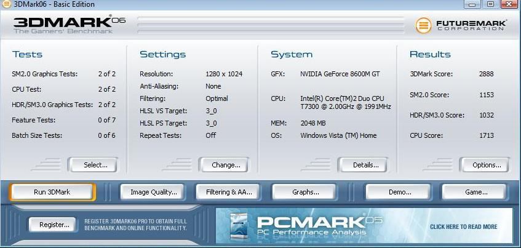
Task: Click the HLSL VS Target value 3_0
Action: pos(211,111)
